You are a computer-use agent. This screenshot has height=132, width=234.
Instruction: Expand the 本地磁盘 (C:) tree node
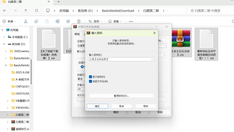click(x=4, y=37)
